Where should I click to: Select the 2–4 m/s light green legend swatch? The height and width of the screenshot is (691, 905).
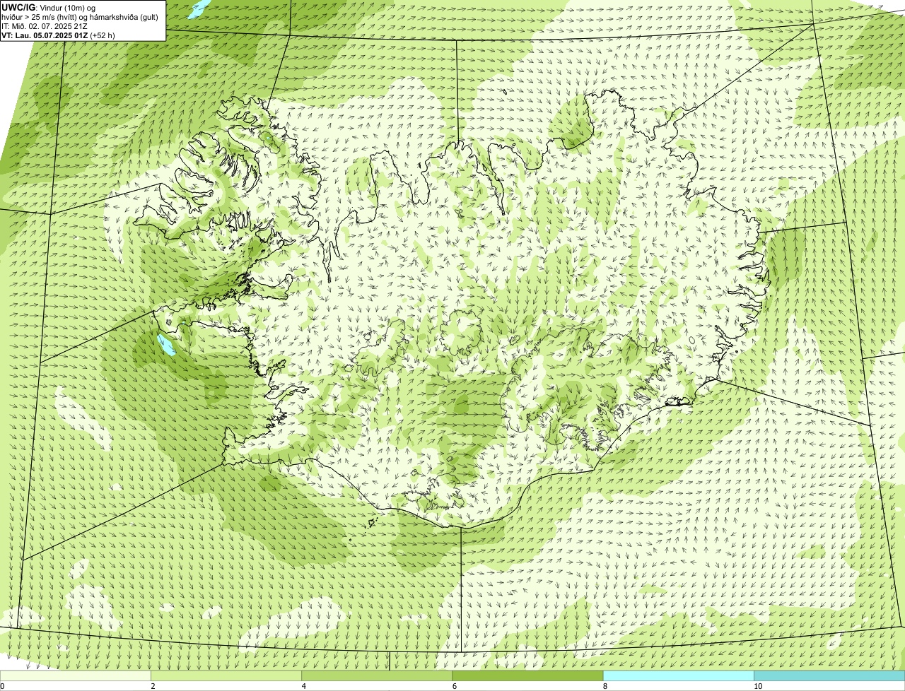[x=226, y=676]
